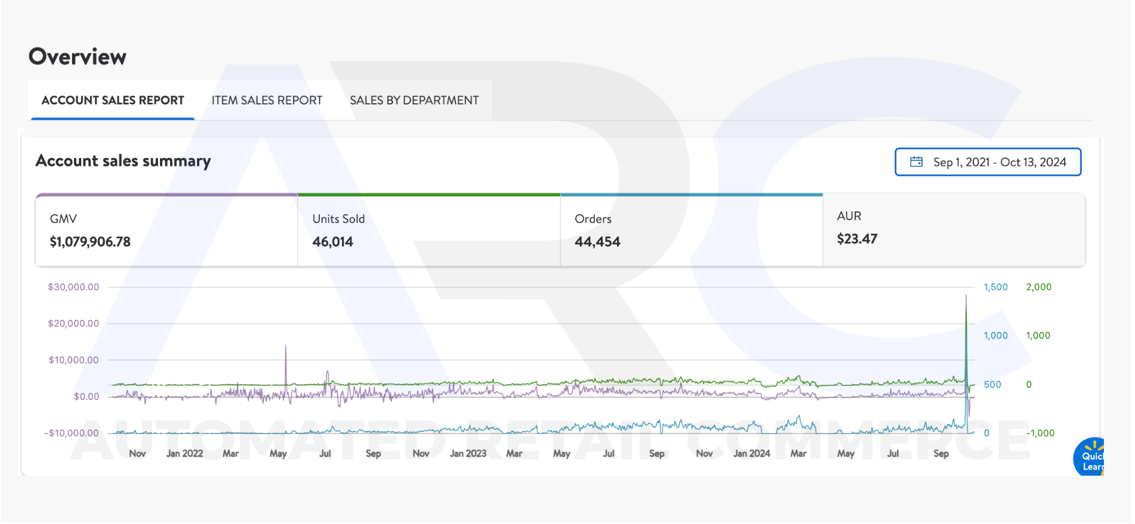Click the Jan 2023 x-axis label
The height and width of the screenshot is (524, 1135).
click(x=468, y=454)
